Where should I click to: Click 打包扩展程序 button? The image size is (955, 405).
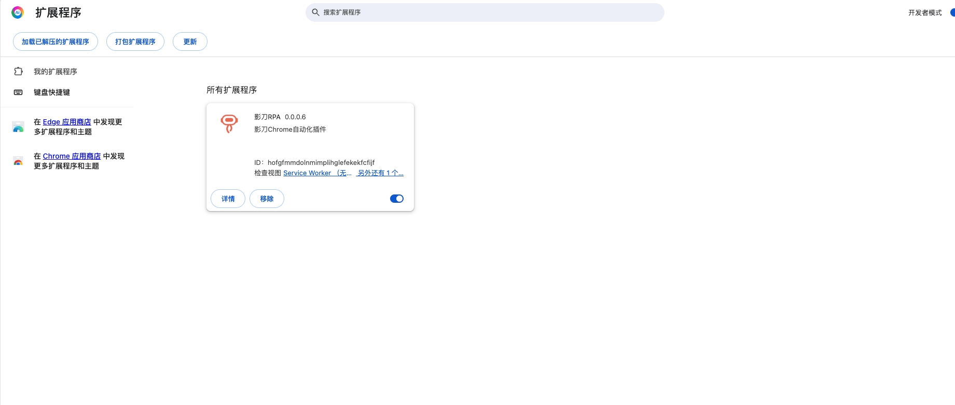click(x=135, y=41)
